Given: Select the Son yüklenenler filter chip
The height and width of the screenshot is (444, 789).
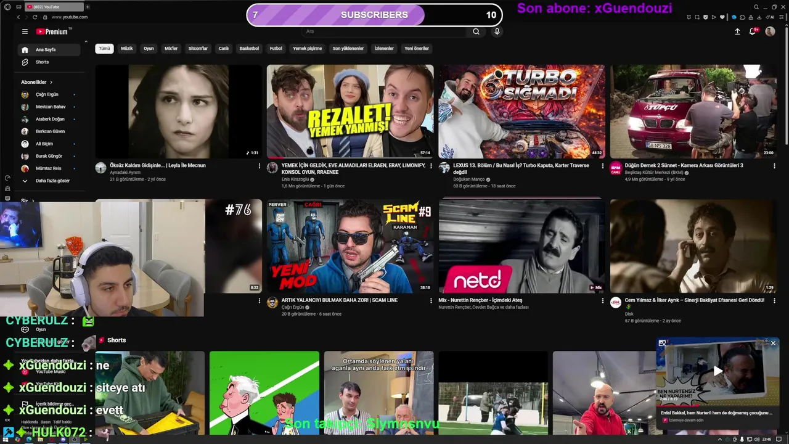Looking at the screenshot, I should [x=348, y=48].
